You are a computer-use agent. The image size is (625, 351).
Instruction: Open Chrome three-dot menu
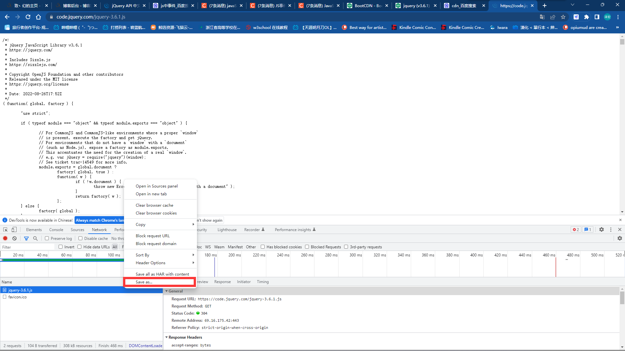coord(618,17)
